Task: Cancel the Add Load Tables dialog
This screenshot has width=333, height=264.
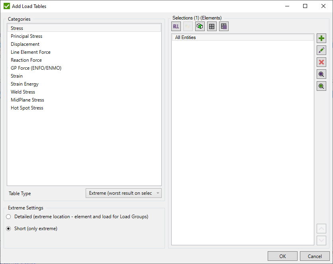Action: (315, 256)
